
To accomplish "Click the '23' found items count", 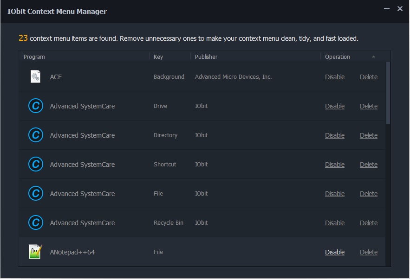I will 23,38.
